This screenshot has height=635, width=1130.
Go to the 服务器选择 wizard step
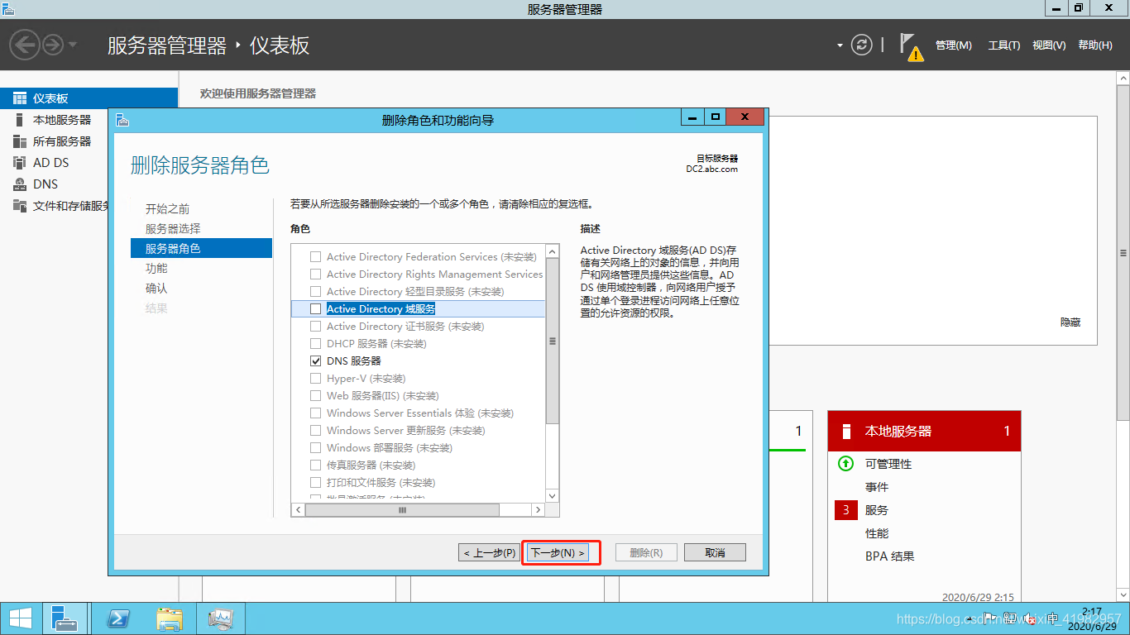pos(173,229)
